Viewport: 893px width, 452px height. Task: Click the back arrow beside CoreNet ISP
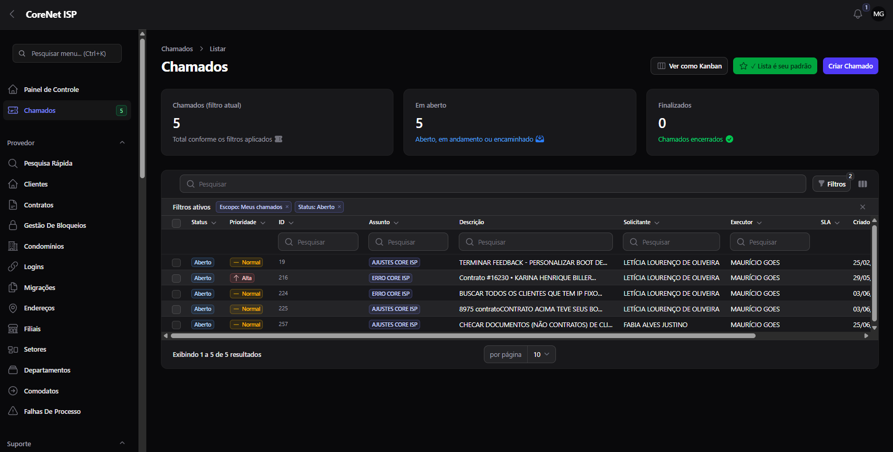12,14
